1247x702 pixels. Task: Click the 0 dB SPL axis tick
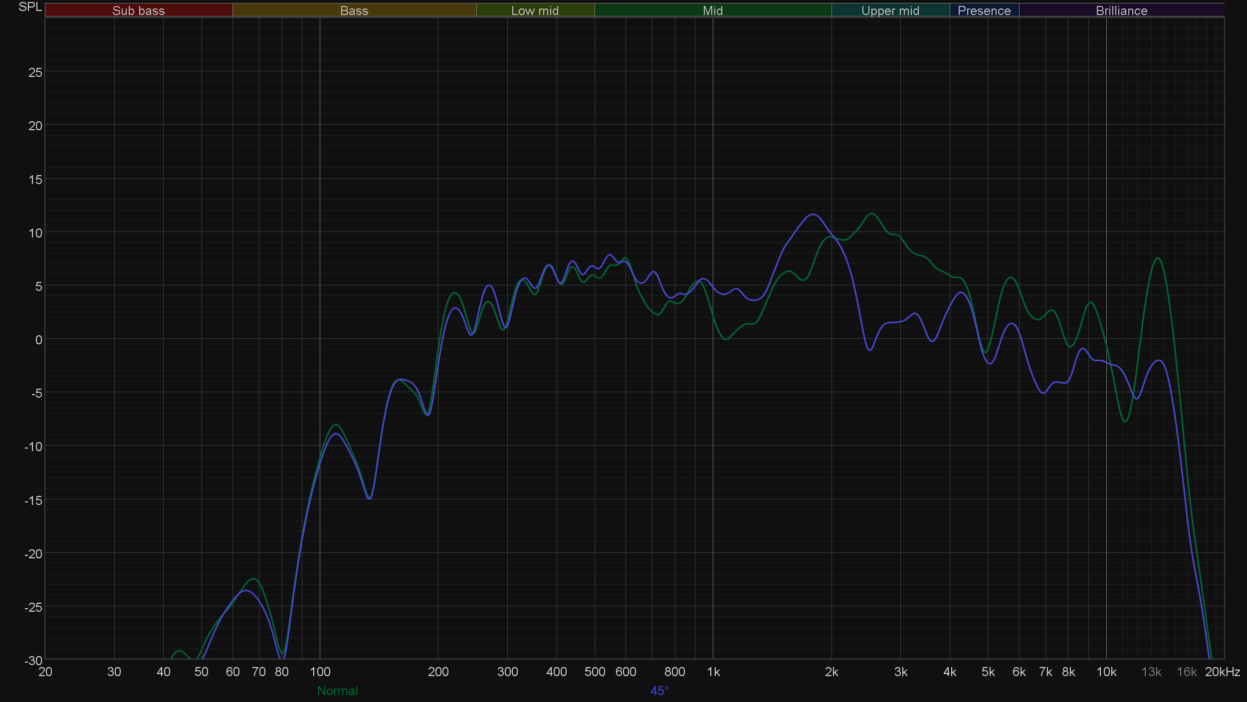click(x=38, y=340)
